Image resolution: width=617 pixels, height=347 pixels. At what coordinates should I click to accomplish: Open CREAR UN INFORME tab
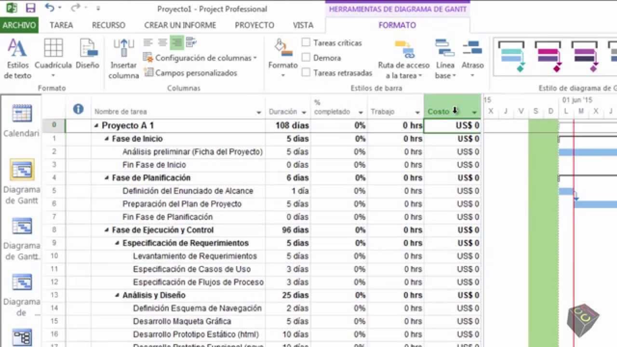[x=180, y=25]
